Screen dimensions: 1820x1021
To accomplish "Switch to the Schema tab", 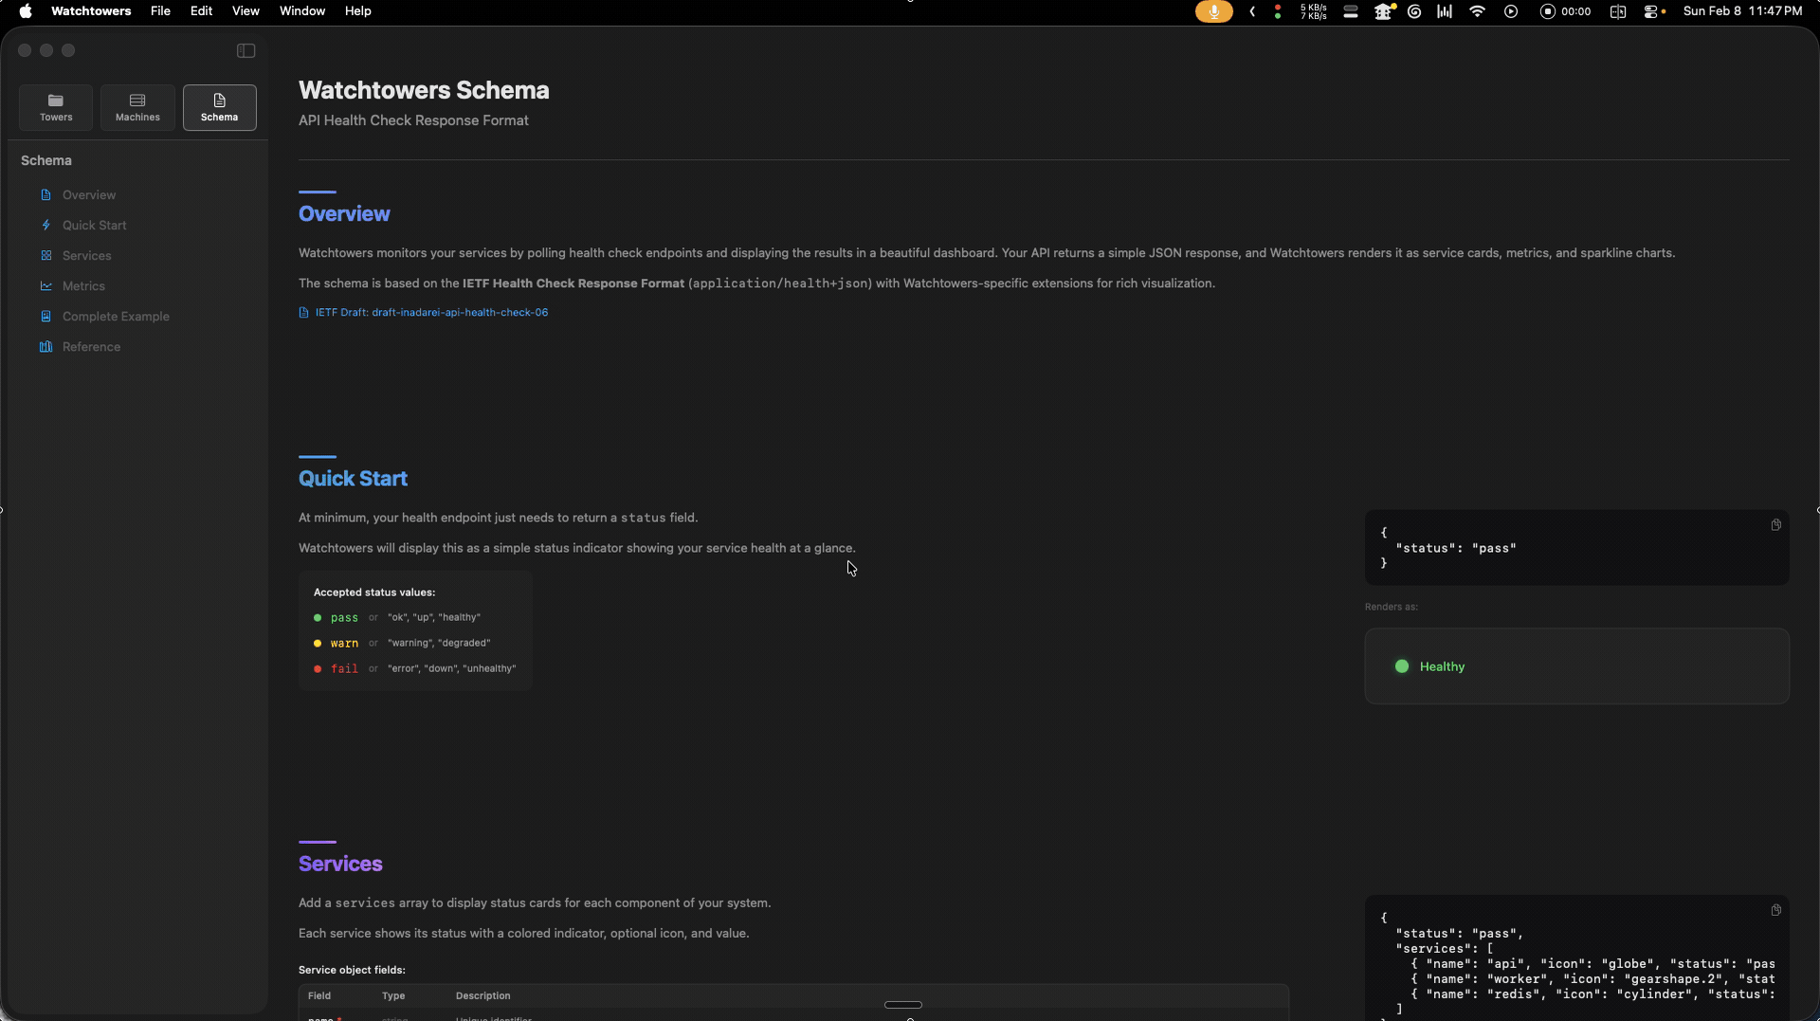I will (219, 107).
